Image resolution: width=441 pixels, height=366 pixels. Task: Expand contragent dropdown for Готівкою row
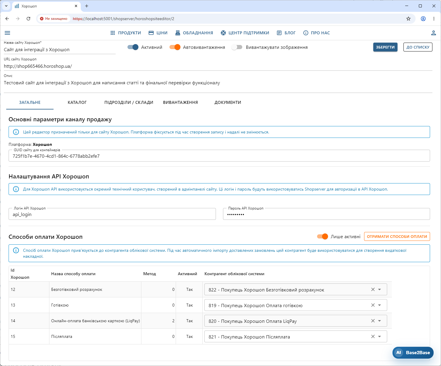pyautogui.click(x=379, y=305)
